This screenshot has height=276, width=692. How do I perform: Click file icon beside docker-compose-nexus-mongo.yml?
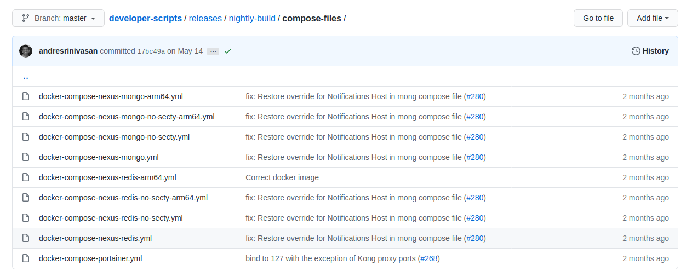(25, 157)
